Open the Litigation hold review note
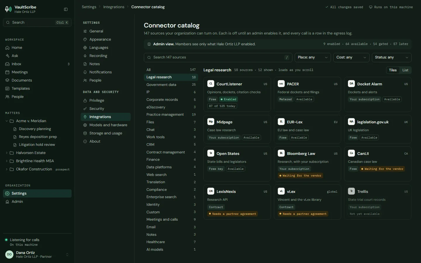 coord(37,145)
